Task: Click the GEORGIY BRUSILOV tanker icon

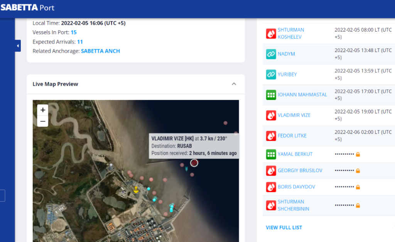Action: [271, 171]
